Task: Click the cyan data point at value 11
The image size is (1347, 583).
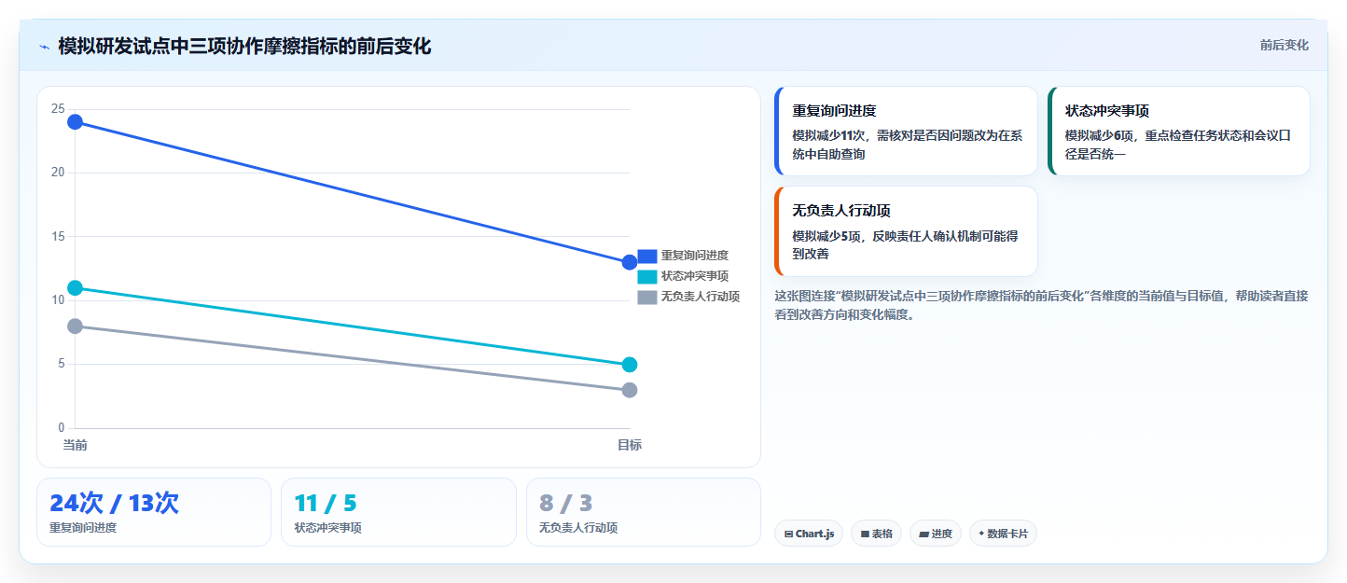Action: [76, 288]
